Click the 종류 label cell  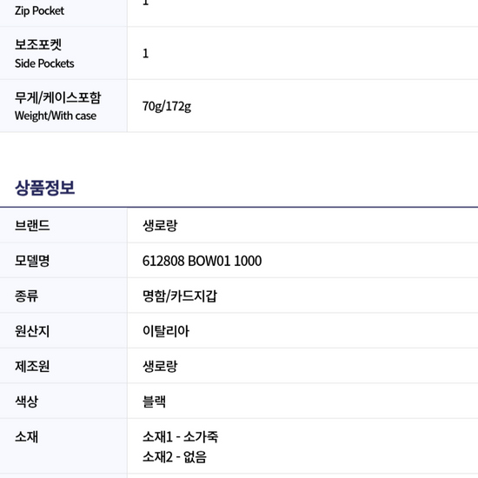coord(63,295)
